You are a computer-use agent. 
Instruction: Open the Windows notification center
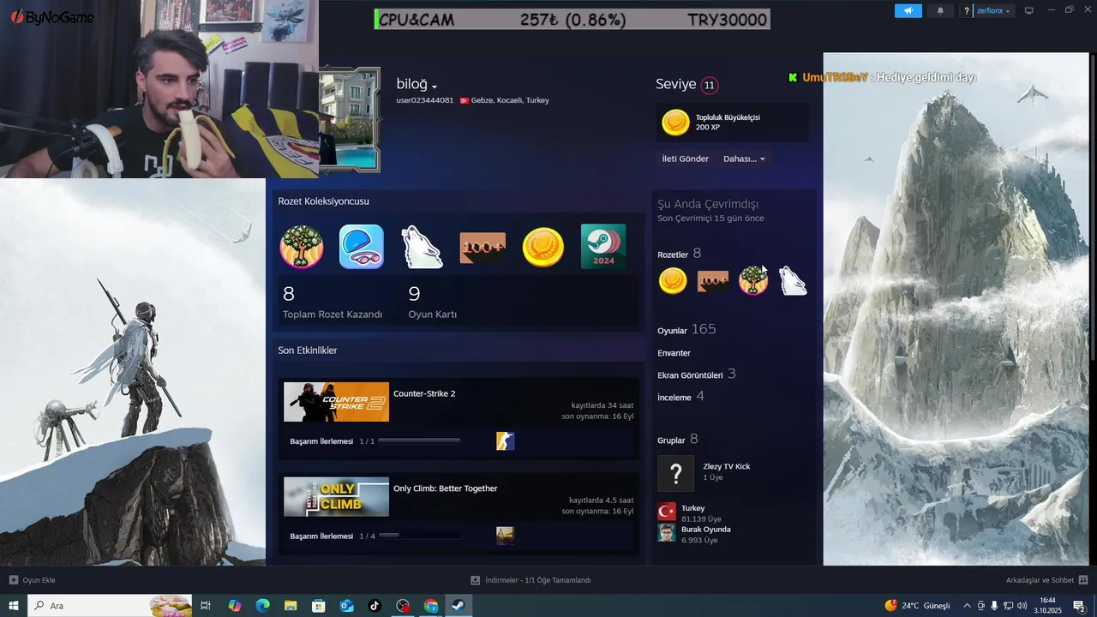pyautogui.click(x=1081, y=606)
